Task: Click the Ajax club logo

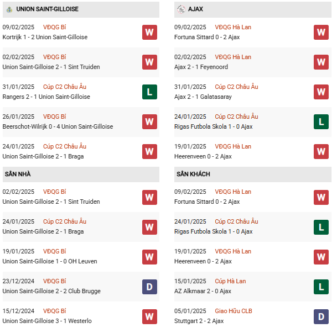Action: click(x=181, y=9)
